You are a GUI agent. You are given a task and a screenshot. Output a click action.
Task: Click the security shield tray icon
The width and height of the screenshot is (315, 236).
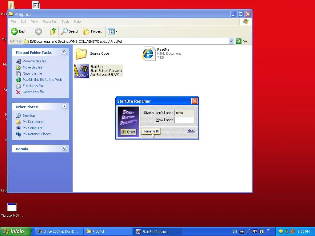(x=281, y=231)
